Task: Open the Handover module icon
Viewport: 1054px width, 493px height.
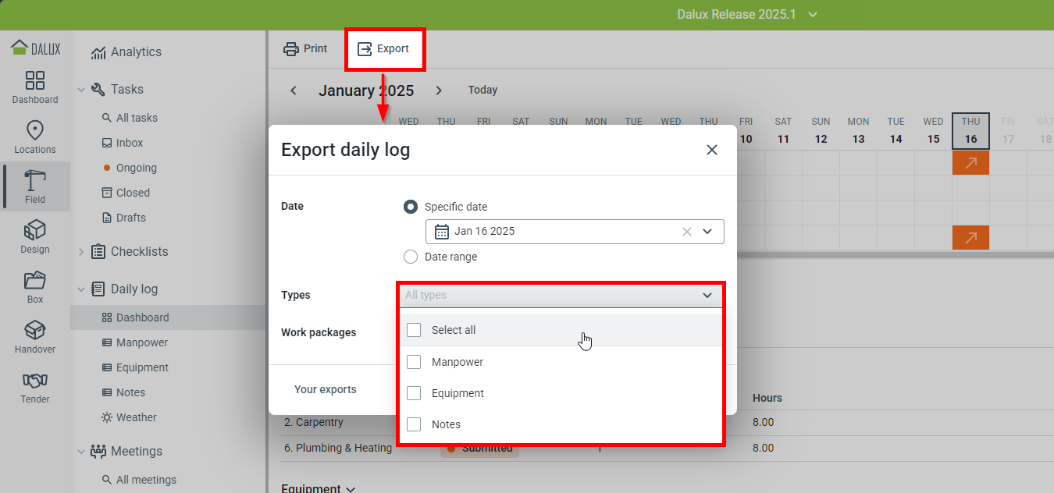Action: pyautogui.click(x=34, y=337)
